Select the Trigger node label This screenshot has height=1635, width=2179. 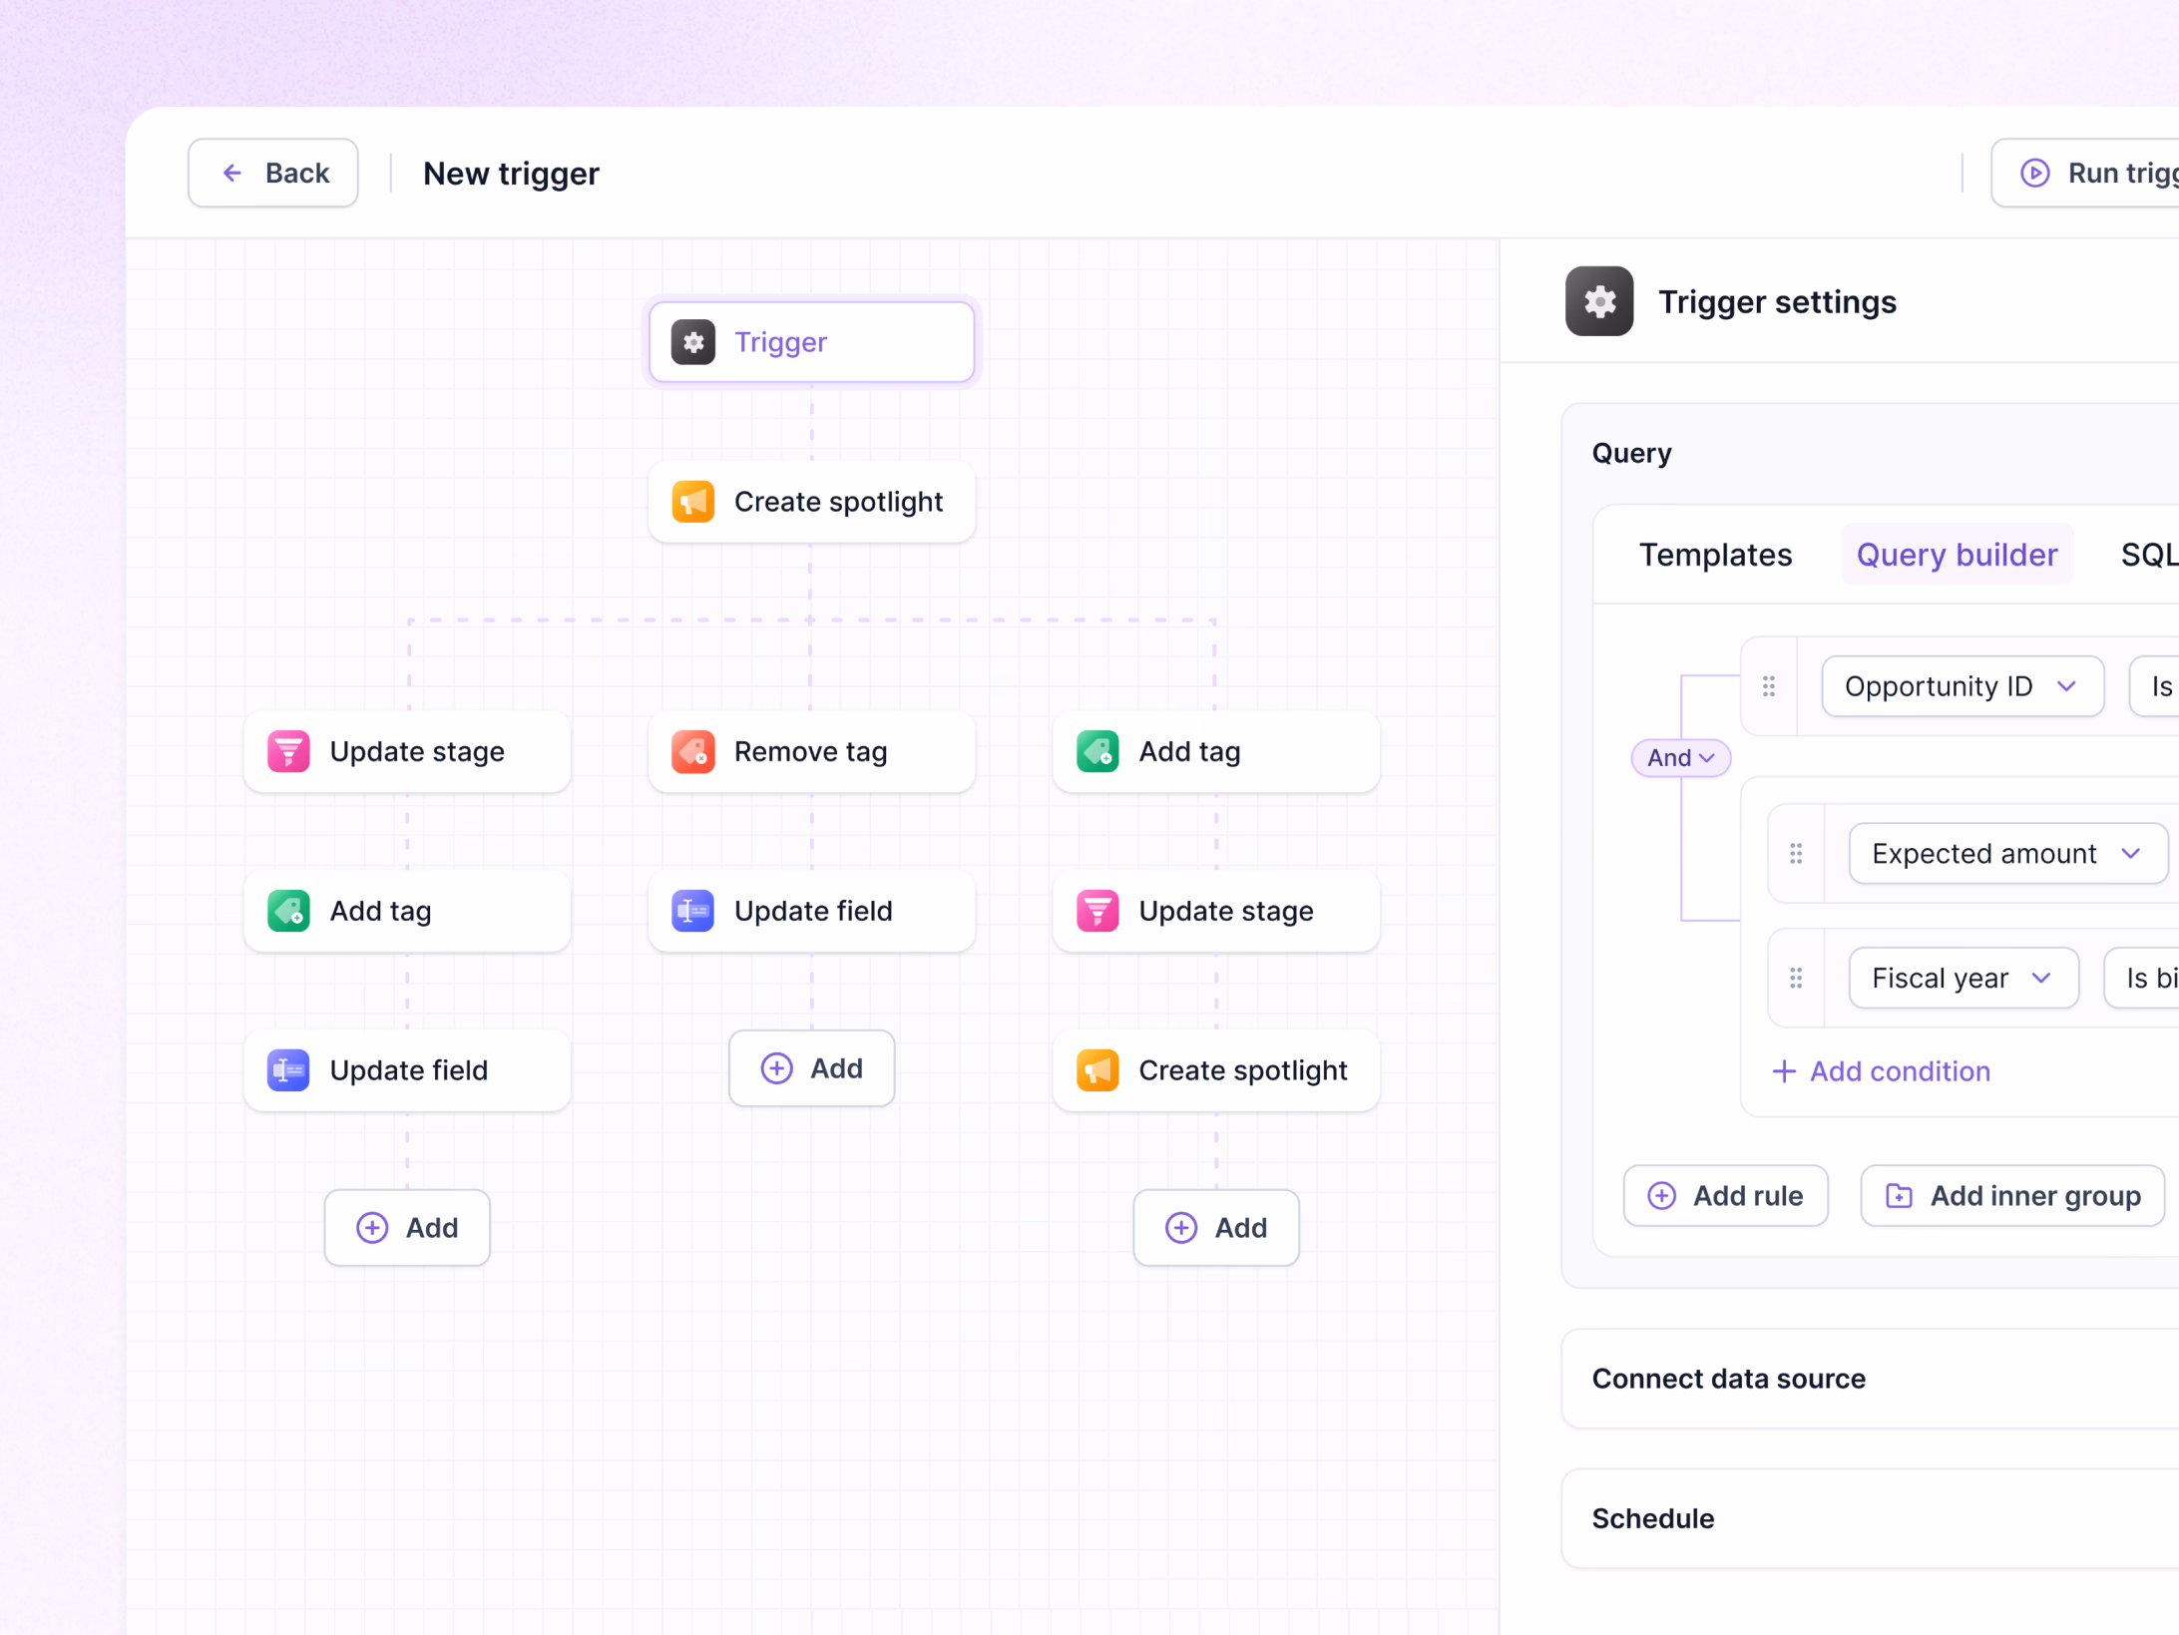click(781, 342)
